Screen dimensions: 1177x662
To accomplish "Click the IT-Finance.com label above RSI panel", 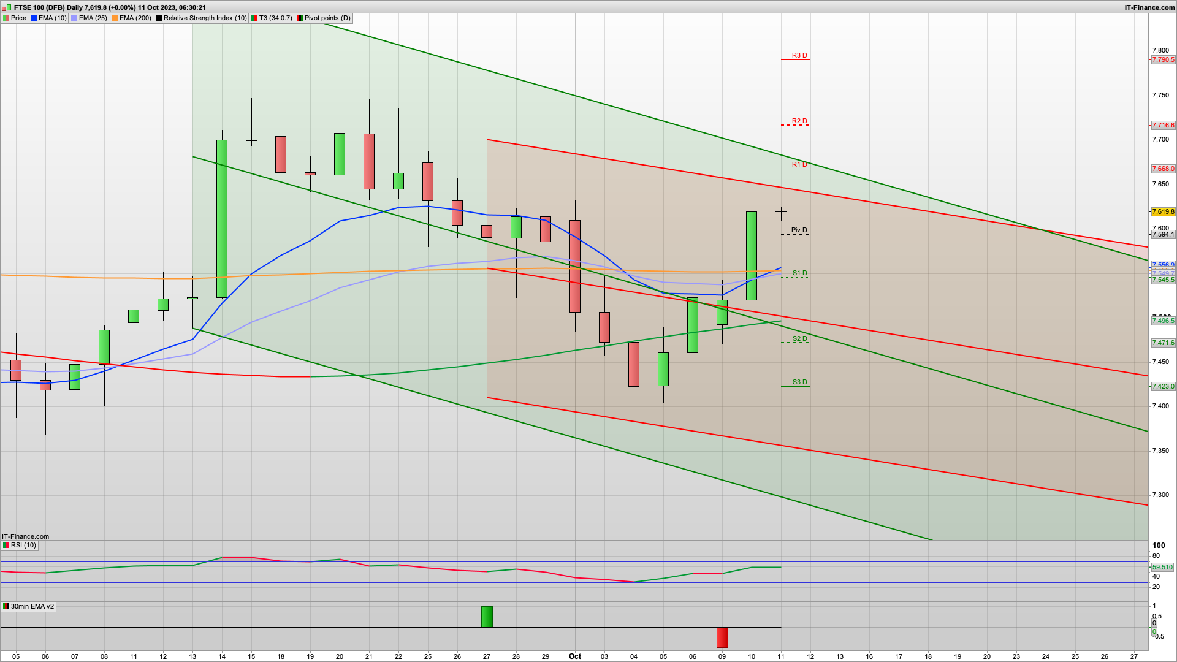I will pyautogui.click(x=25, y=536).
